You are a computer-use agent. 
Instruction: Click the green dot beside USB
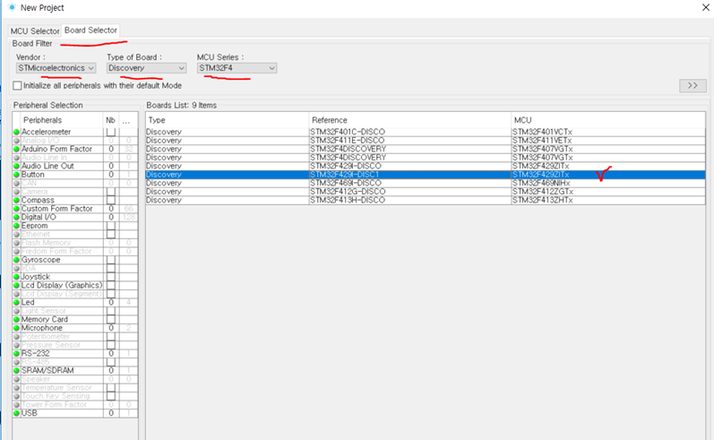click(x=17, y=413)
